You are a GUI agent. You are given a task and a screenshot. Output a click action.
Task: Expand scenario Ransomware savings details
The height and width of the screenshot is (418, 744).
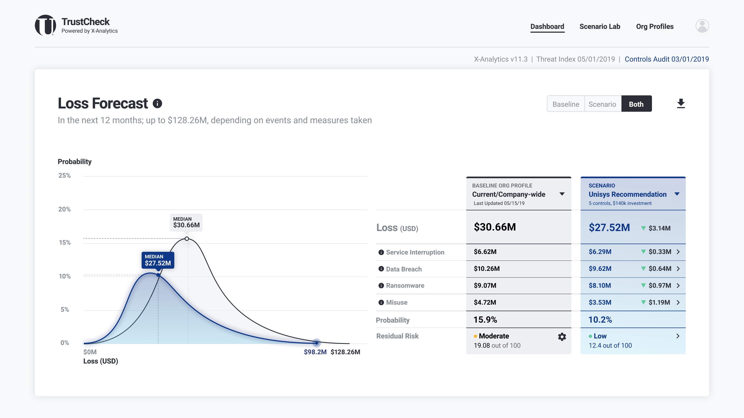[678, 286]
